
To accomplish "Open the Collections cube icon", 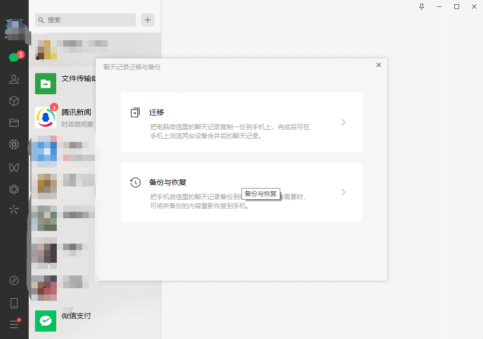I will click(x=14, y=101).
